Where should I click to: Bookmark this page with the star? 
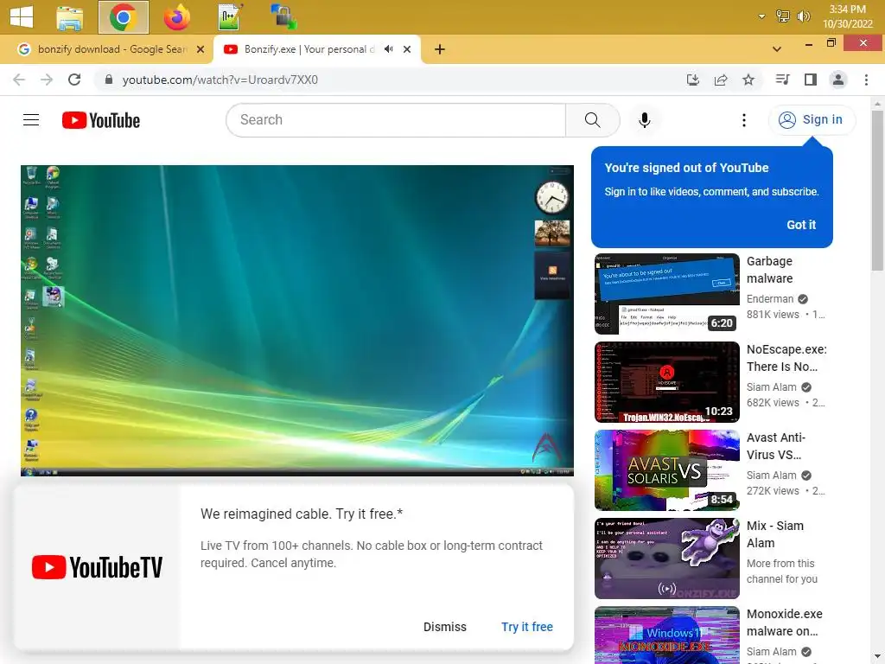748,80
